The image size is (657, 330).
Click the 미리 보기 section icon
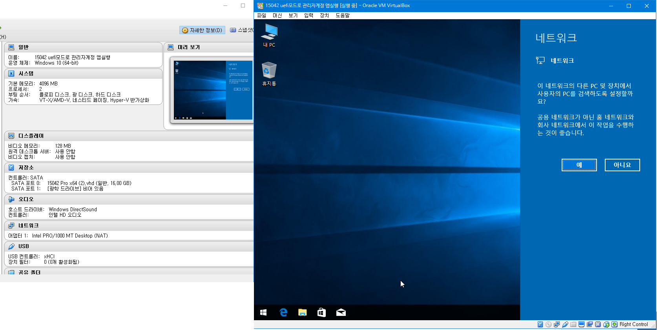coord(171,47)
